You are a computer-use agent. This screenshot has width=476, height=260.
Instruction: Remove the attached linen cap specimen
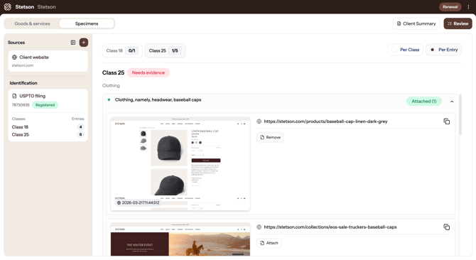pos(270,137)
